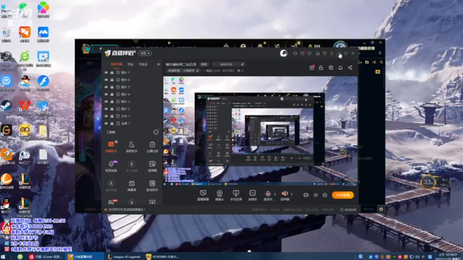Open the mode pill beside 直播伴侣 logo
This screenshot has width=463, height=260.
(x=145, y=53)
